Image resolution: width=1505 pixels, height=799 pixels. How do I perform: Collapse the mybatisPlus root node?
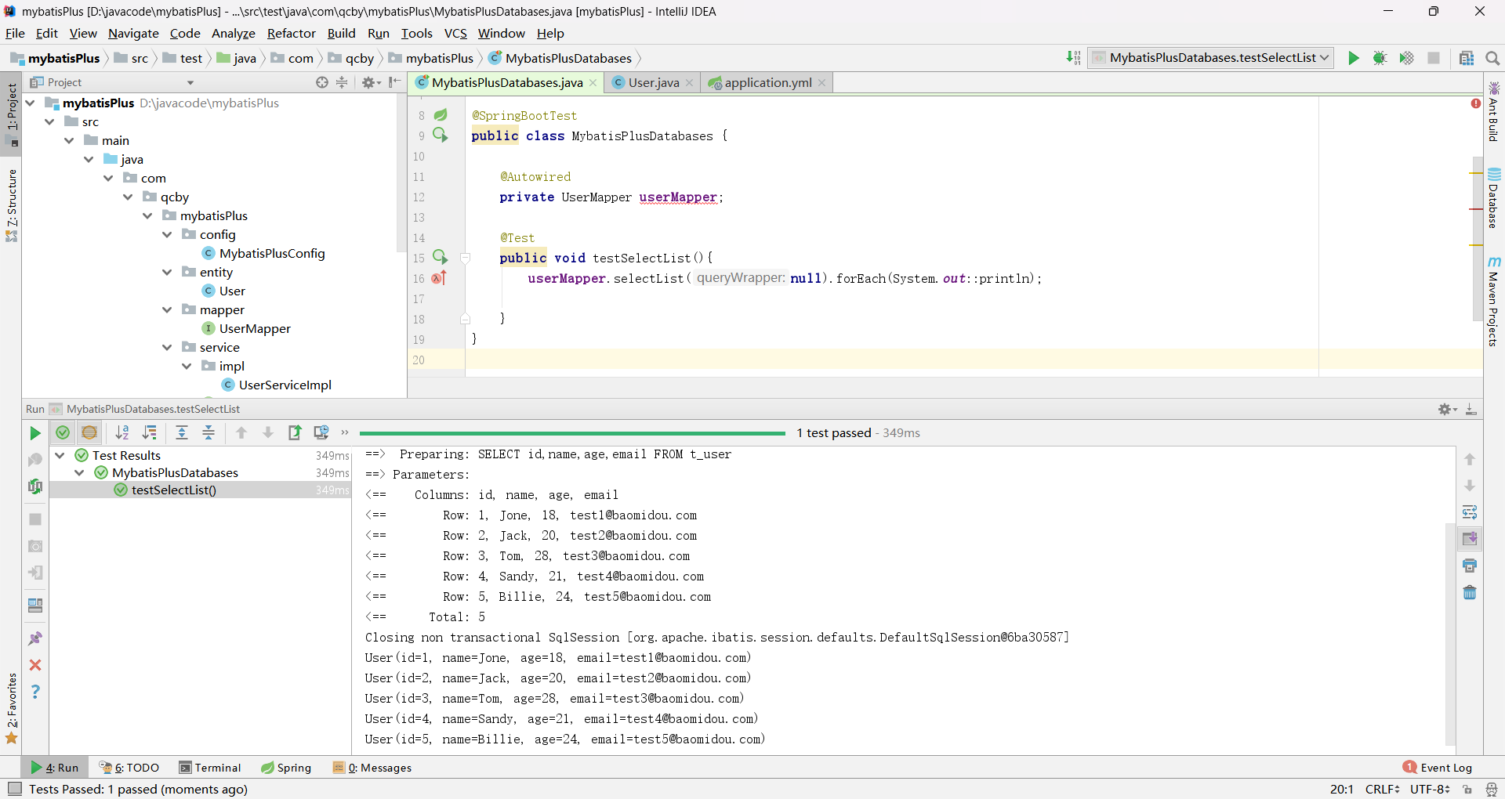click(31, 103)
